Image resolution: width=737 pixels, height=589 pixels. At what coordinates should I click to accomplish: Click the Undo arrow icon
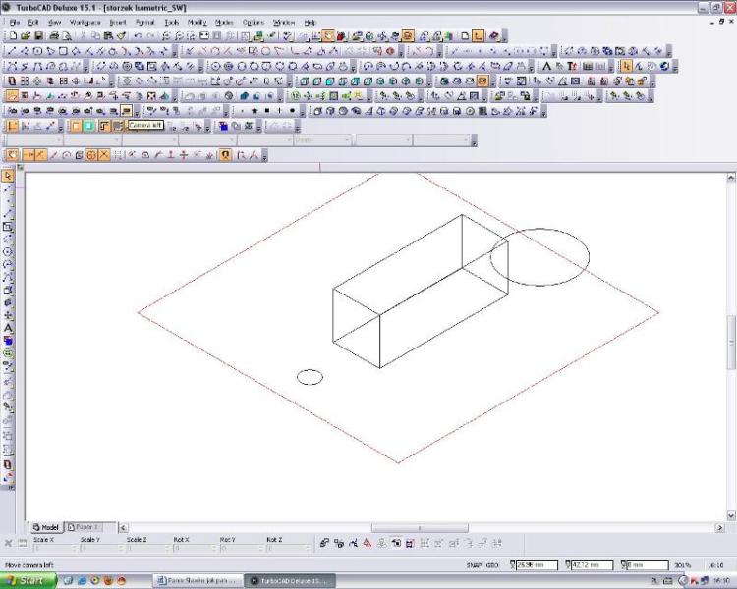138,36
